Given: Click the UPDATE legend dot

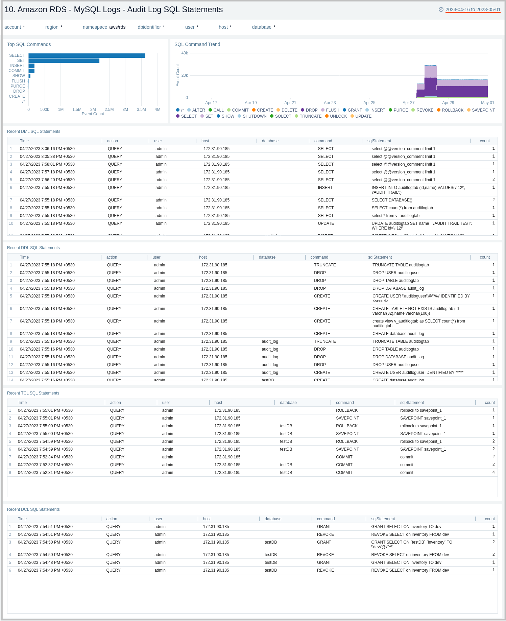Looking at the screenshot, I should pos(352,116).
